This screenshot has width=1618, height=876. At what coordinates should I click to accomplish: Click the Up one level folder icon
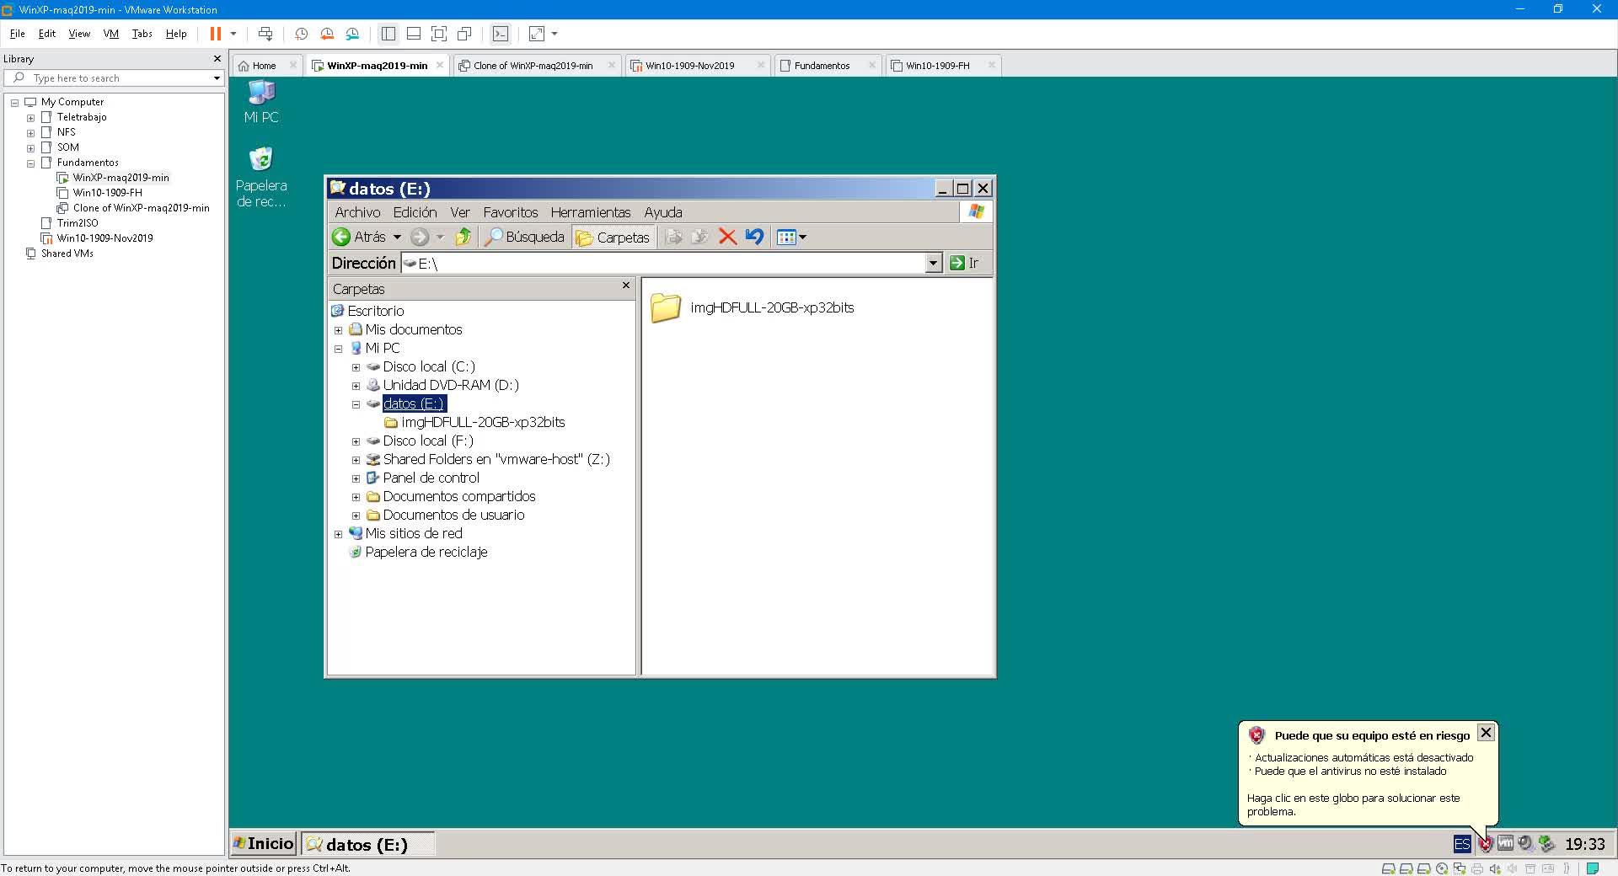point(463,238)
